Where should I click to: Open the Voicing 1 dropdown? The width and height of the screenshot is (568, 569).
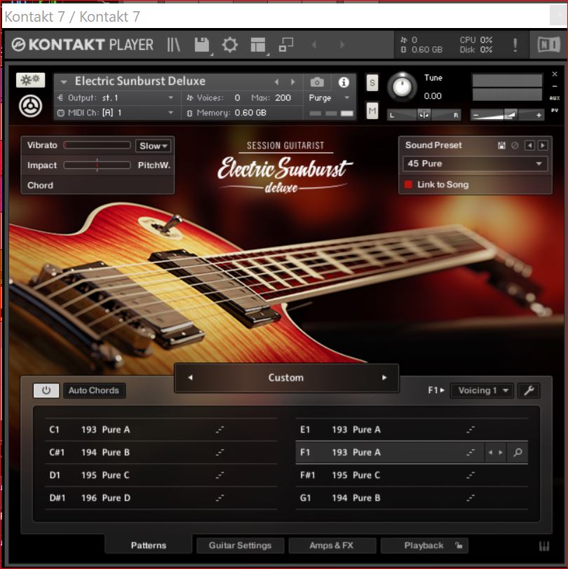coord(482,390)
